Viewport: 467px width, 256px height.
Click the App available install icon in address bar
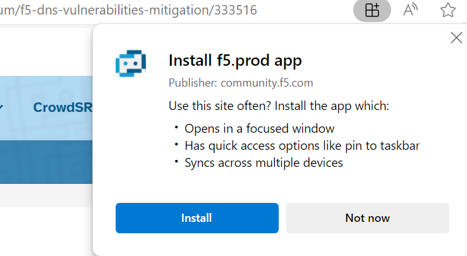[372, 10]
